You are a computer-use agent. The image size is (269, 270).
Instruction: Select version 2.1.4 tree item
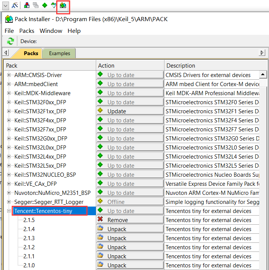coord(29,229)
